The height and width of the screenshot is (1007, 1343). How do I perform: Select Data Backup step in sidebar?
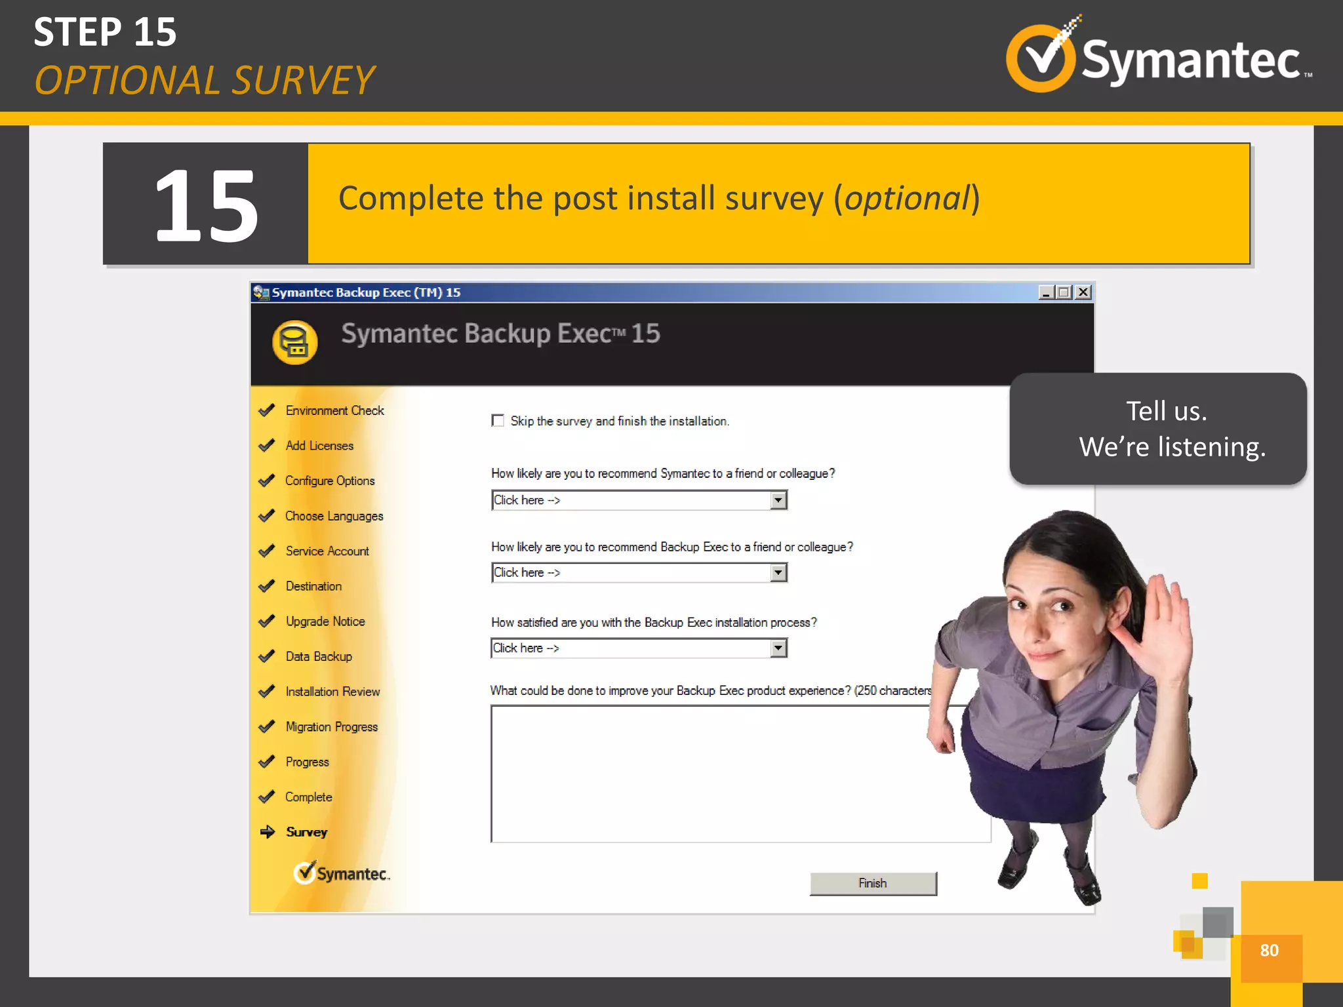(319, 656)
